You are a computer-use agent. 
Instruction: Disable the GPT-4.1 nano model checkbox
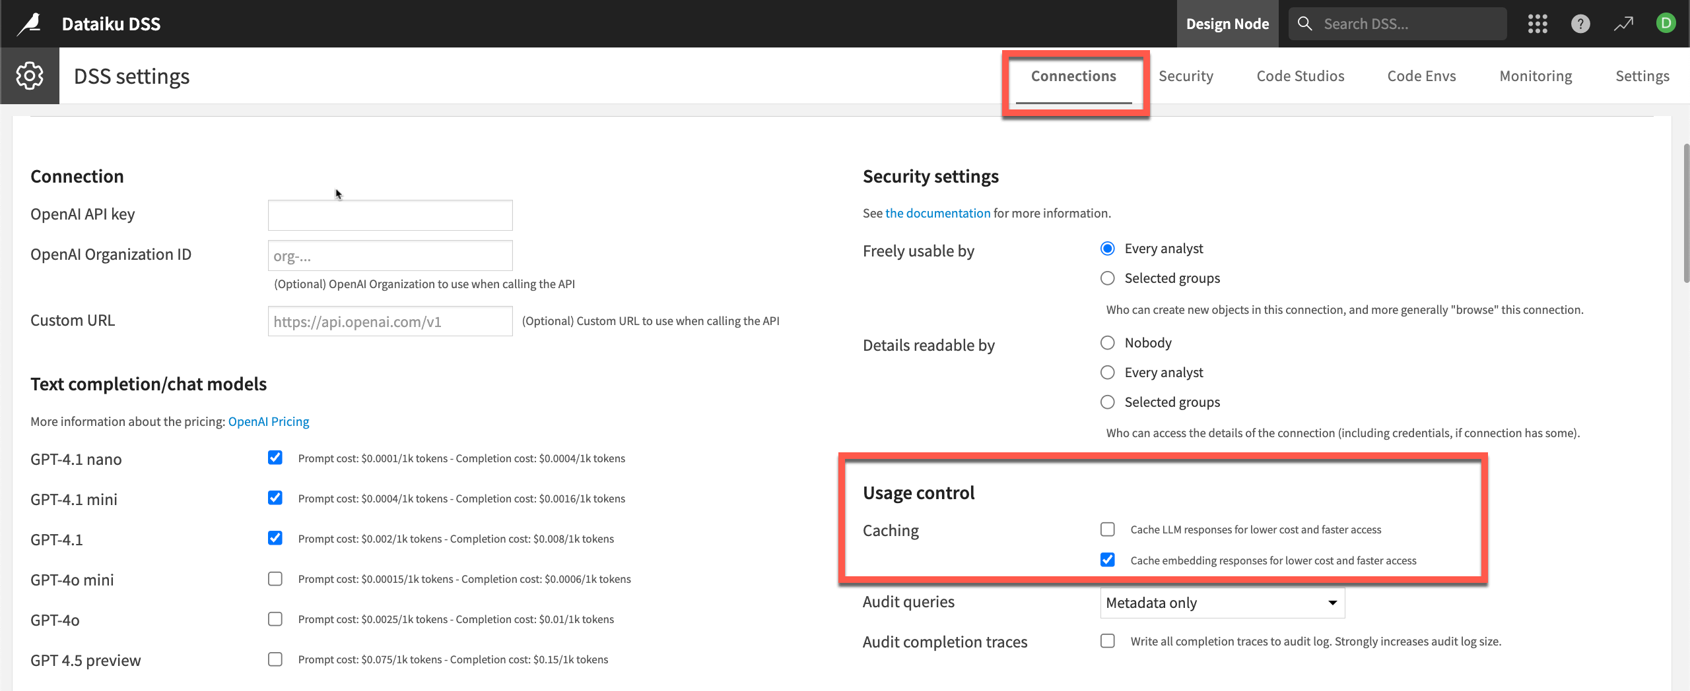[x=275, y=458]
